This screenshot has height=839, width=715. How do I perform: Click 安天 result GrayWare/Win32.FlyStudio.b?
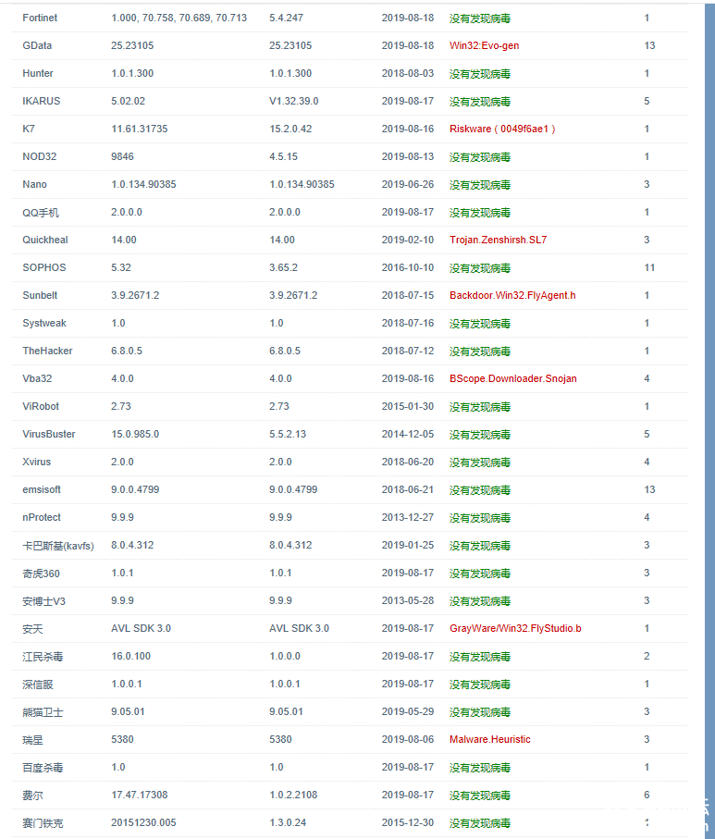pos(515,628)
